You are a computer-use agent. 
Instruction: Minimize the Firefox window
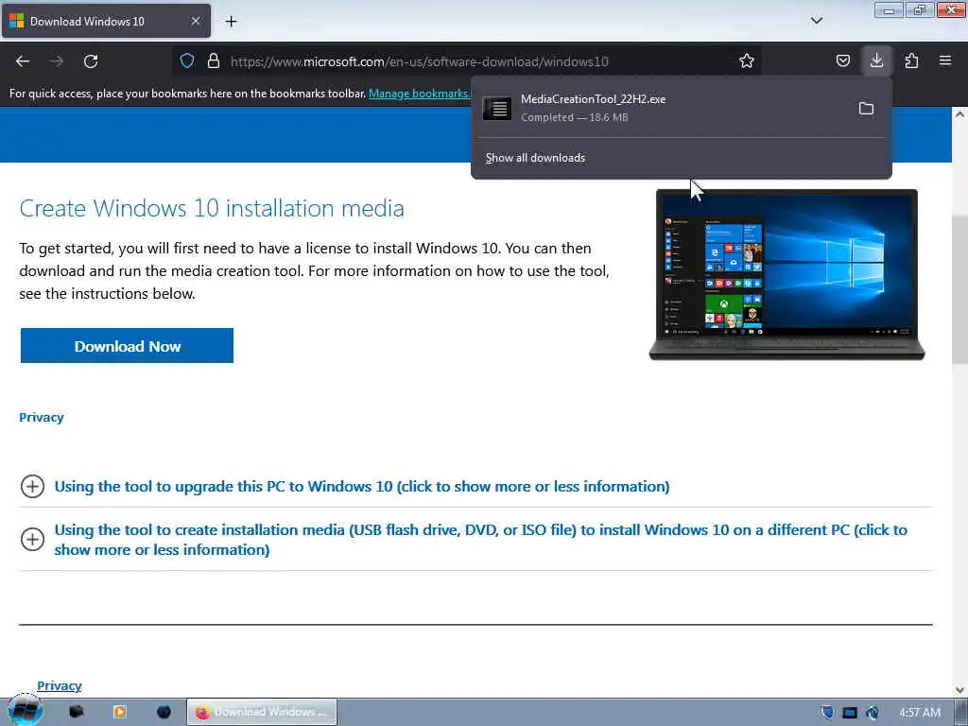click(x=889, y=9)
